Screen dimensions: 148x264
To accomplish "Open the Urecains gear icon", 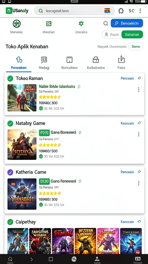I will 81,23.
